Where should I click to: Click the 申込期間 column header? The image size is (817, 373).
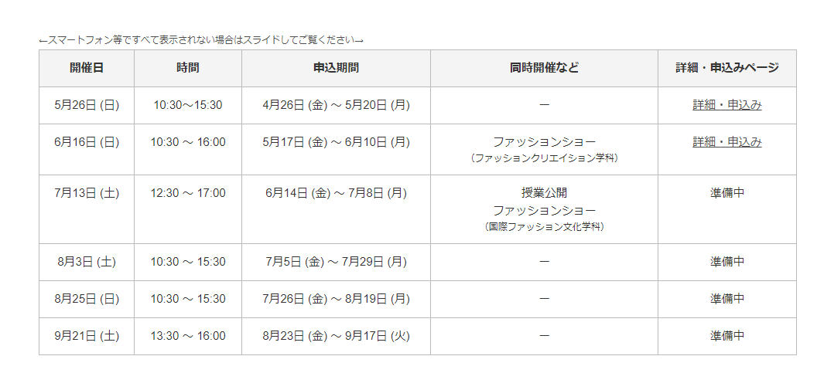(336, 68)
